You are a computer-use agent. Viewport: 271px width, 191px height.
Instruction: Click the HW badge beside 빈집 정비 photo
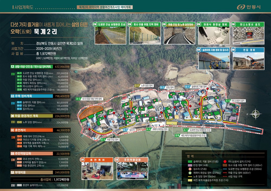click(233, 50)
